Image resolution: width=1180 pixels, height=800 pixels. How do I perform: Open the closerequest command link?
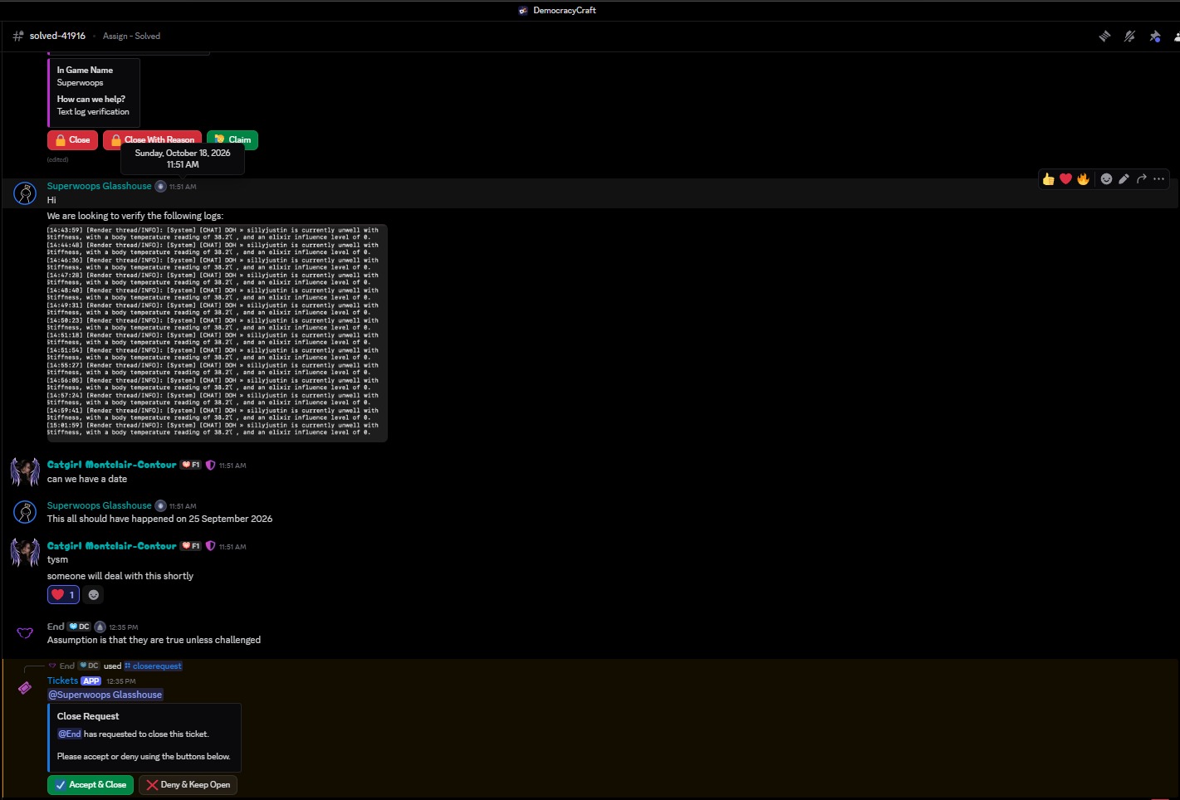[153, 666]
